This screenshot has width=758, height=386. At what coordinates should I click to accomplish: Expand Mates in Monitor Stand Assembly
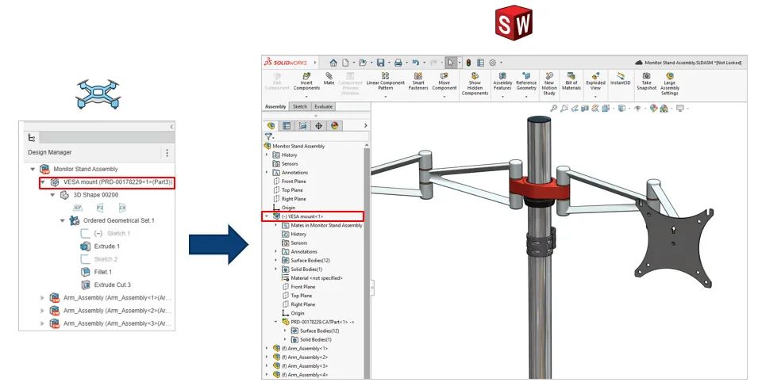[276, 225]
